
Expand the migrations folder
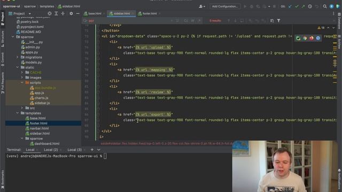click(x=18, y=57)
